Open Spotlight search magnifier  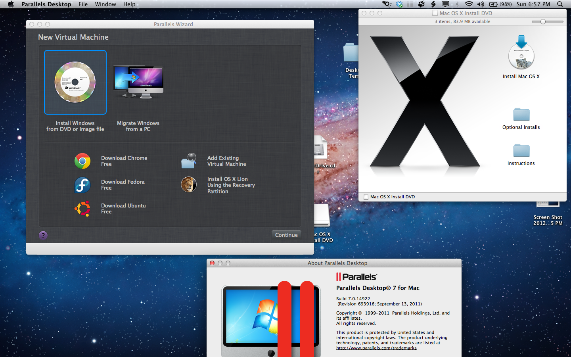[x=560, y=4]
